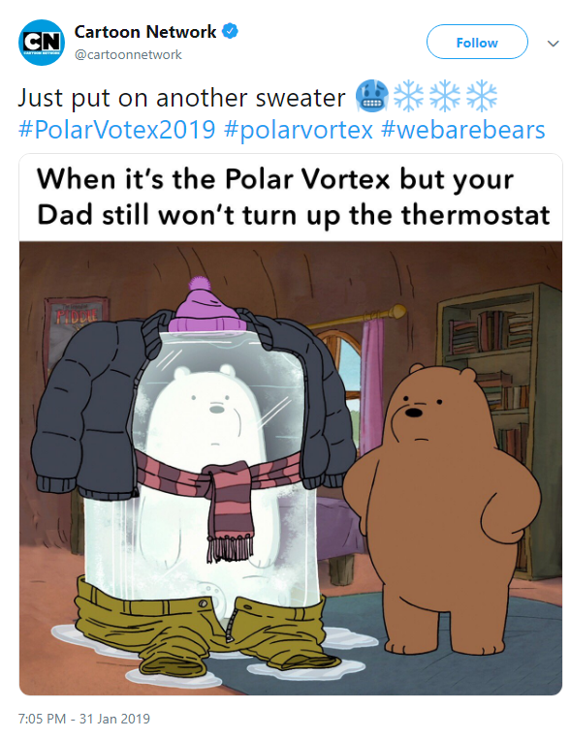
Task: Click the meme caption about the thermostat
Action: [x=293, y=198]
